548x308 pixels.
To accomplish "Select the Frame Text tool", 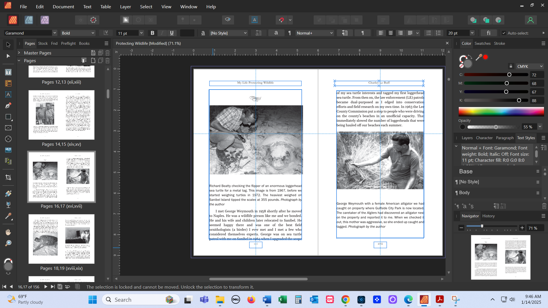I will click(8, 72).
